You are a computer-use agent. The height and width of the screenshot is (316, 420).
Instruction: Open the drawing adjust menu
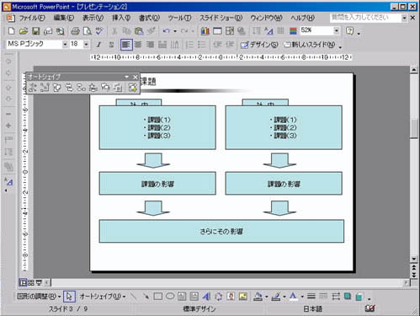tap(39, 297)
